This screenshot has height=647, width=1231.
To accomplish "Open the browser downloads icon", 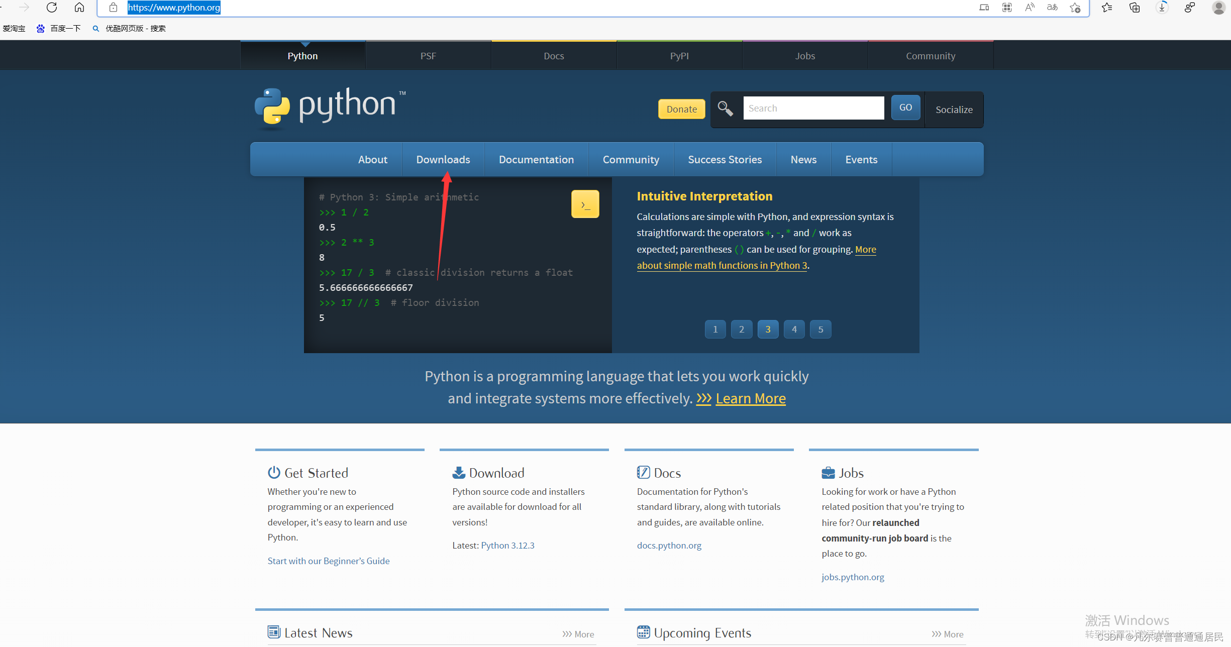I will 1162,8.
